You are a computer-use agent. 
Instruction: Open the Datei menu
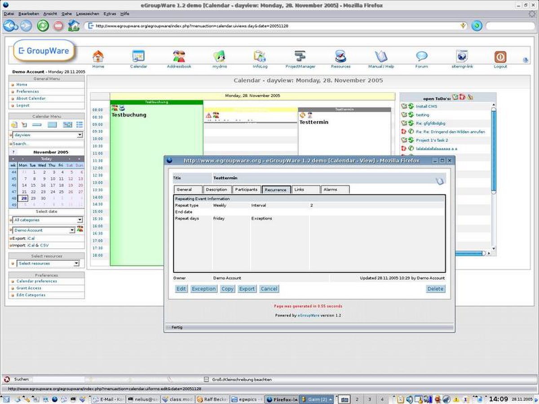pos(9,14)
